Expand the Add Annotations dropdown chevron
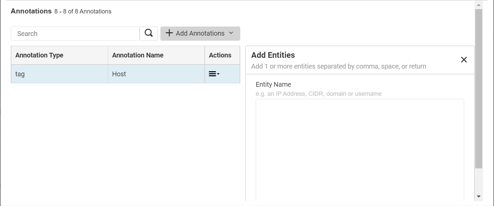The height and width of the screenshot is (206, 494). point(231,33)
